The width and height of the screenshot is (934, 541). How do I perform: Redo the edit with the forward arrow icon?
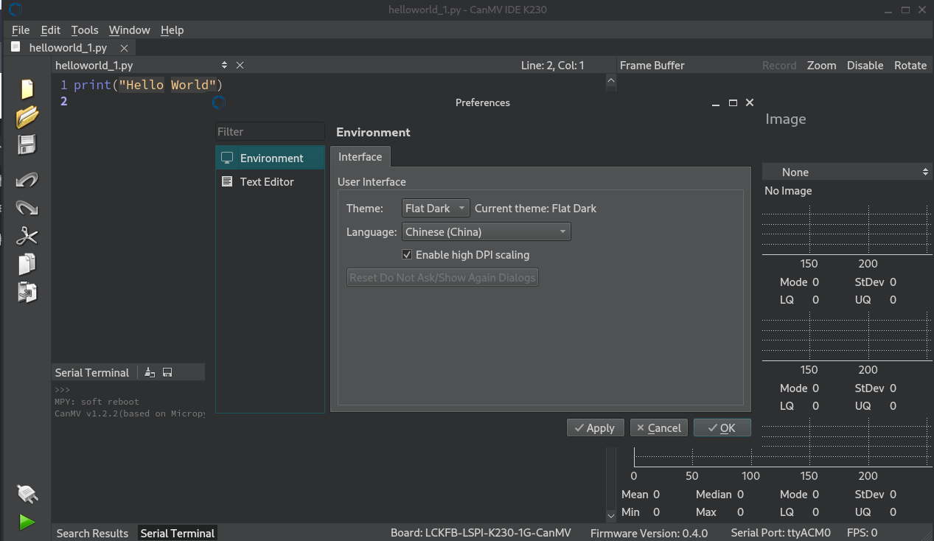[x=27, y=208]
